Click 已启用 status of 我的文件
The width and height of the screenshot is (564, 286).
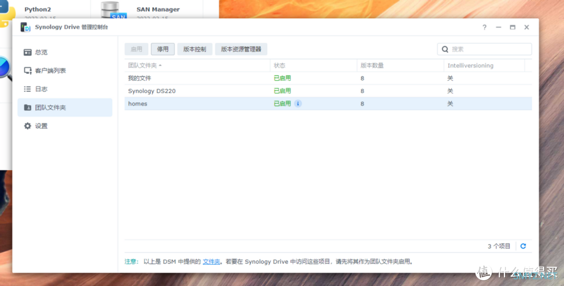[283, 78]
